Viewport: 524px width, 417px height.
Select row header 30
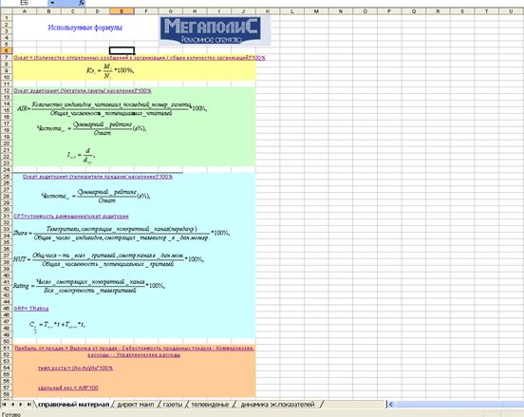(x=6, y=209)
